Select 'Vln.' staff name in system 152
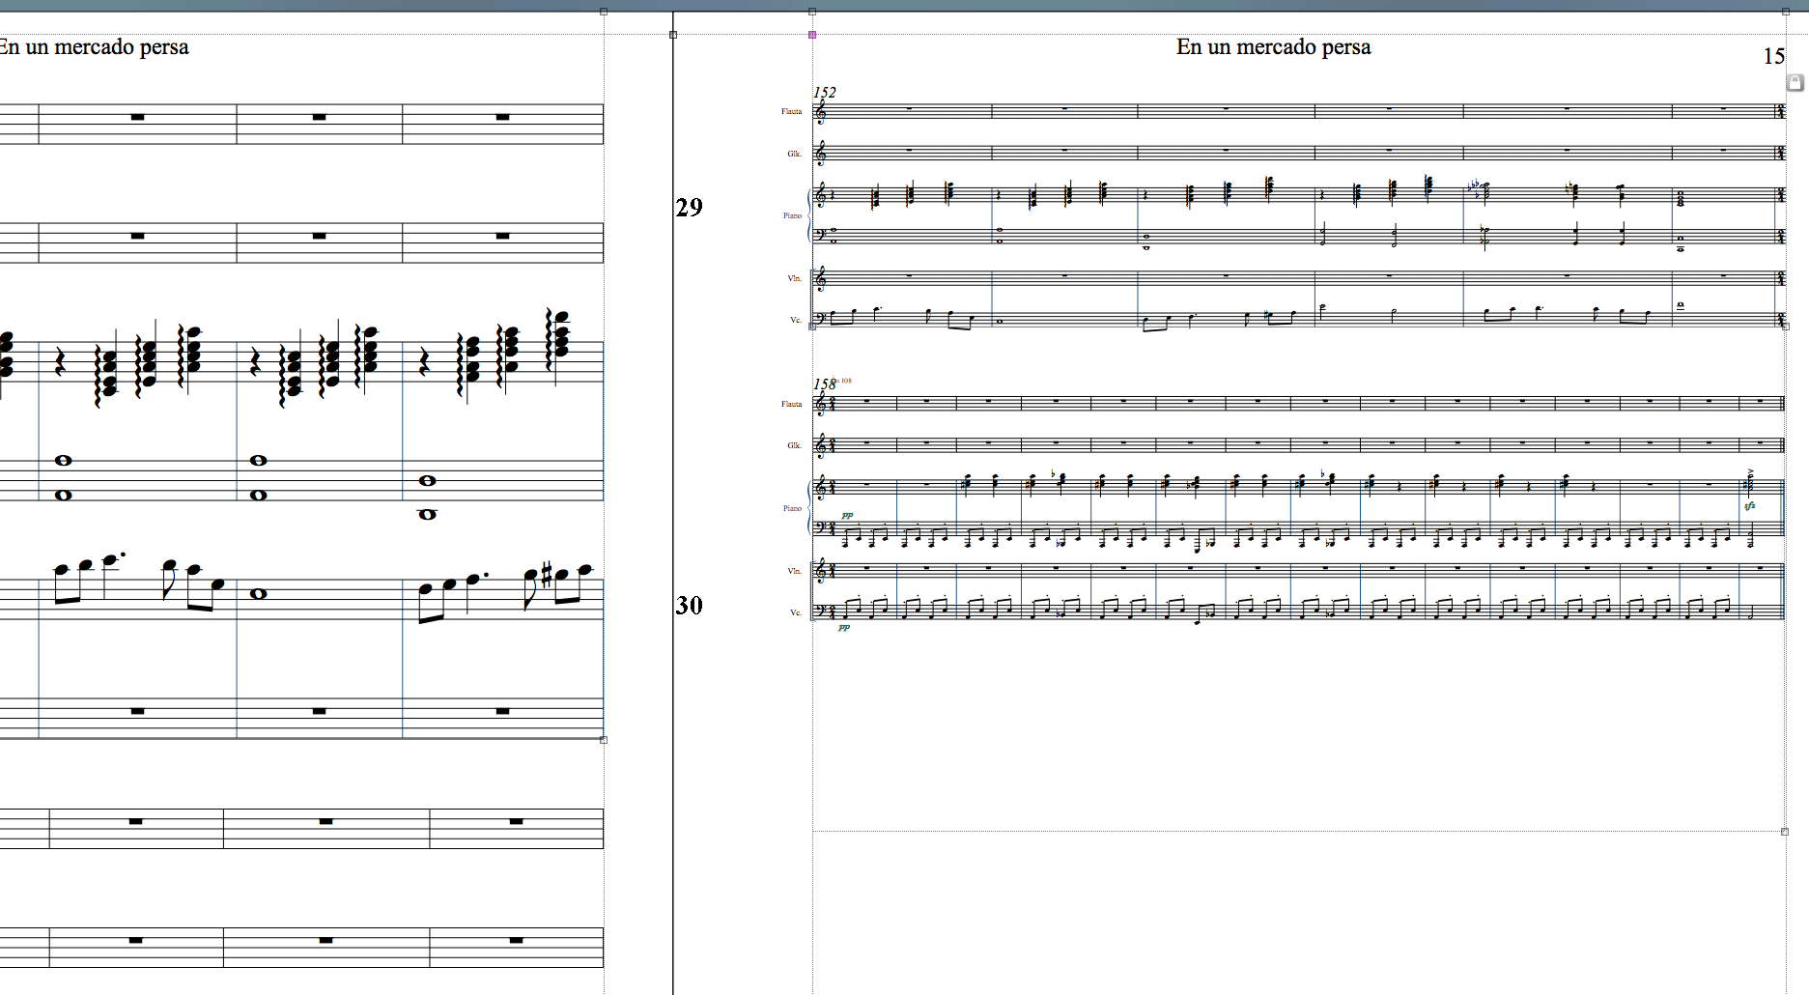 [x=795, y=278]
